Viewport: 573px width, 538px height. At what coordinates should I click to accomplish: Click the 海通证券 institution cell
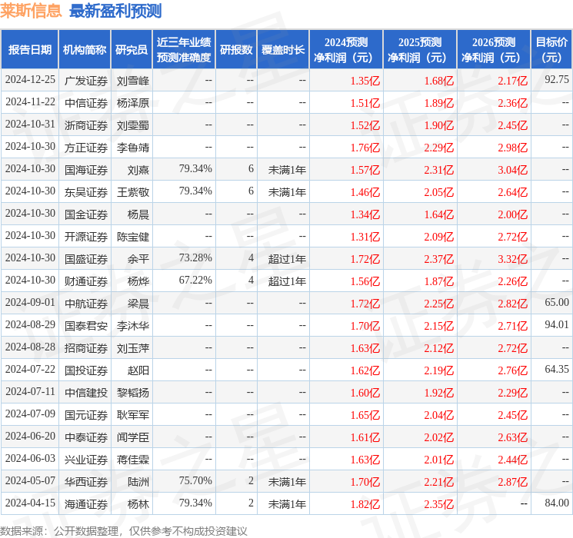point(85,503)
